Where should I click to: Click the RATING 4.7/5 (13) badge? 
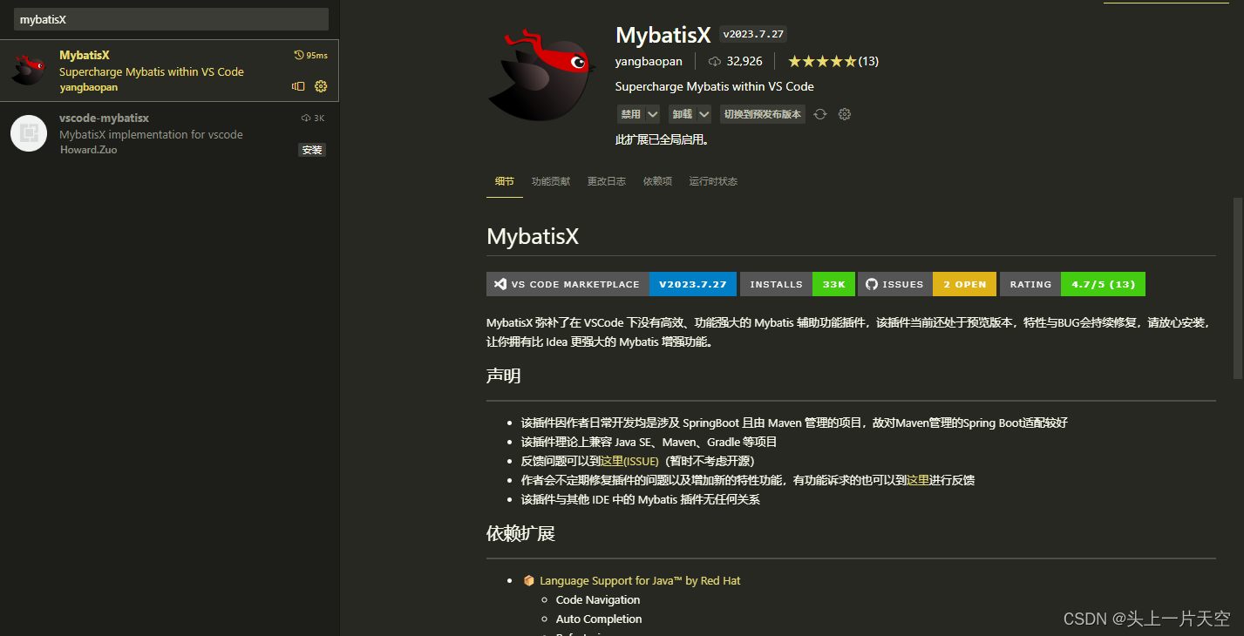click(1072, 284)
